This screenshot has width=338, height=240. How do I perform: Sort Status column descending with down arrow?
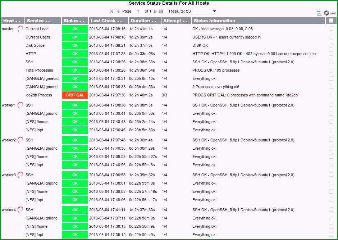coord(83,21)
